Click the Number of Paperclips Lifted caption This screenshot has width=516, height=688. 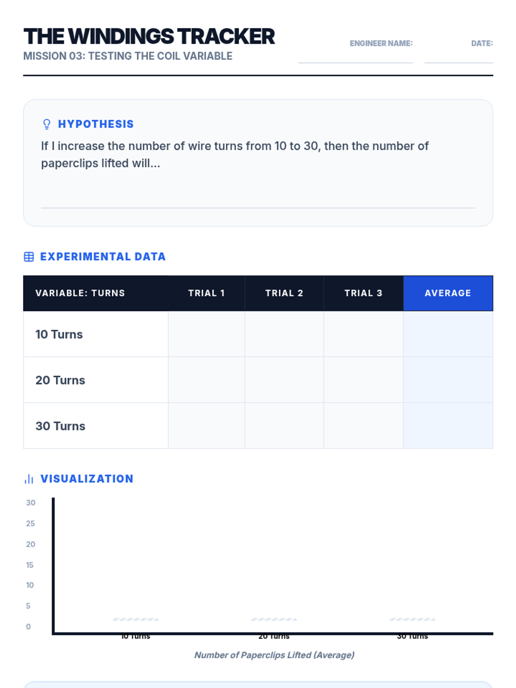(274, 655)
